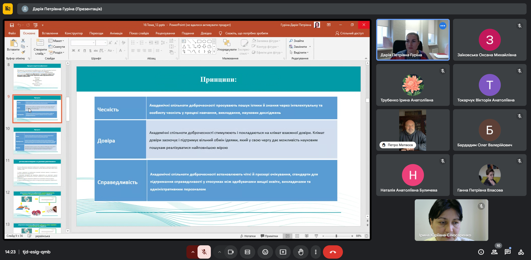Open the emoji reactions panel
531x260 pixels.
pyautogui.click(x=265, y=252)
